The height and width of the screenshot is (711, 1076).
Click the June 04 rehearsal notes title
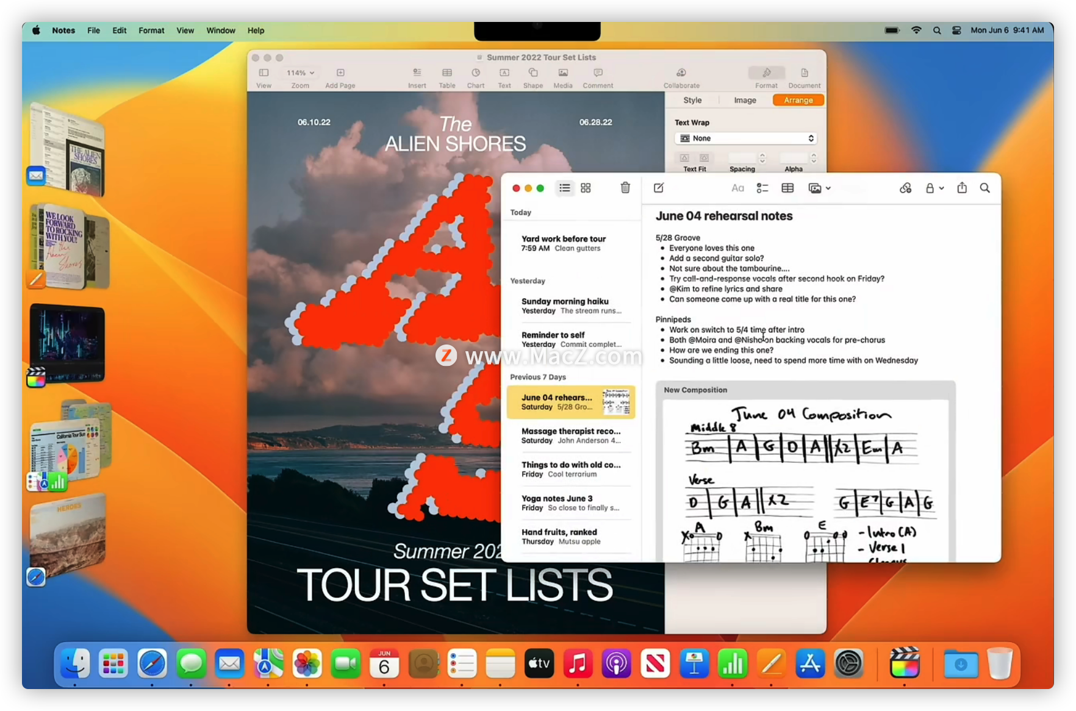click(x=724, y=216)
